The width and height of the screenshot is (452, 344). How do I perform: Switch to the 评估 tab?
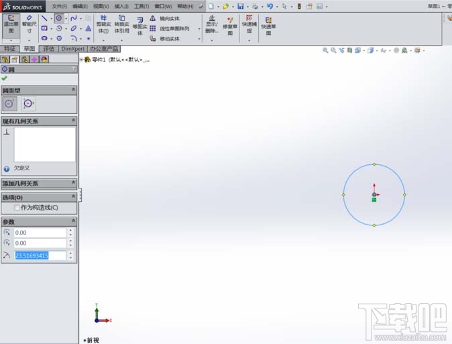49,49
